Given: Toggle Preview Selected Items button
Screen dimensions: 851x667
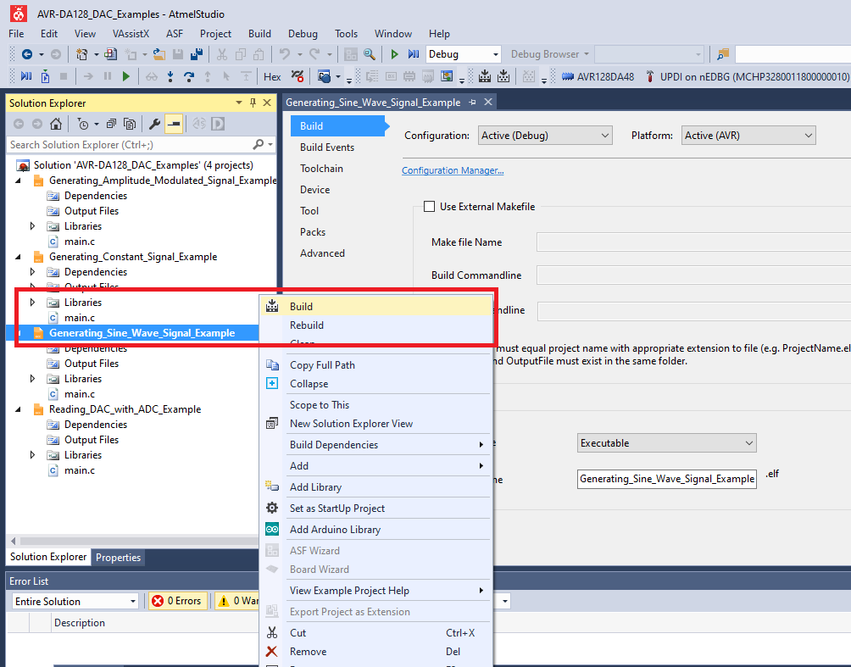Looking at the screenshot, I should 174,125.
